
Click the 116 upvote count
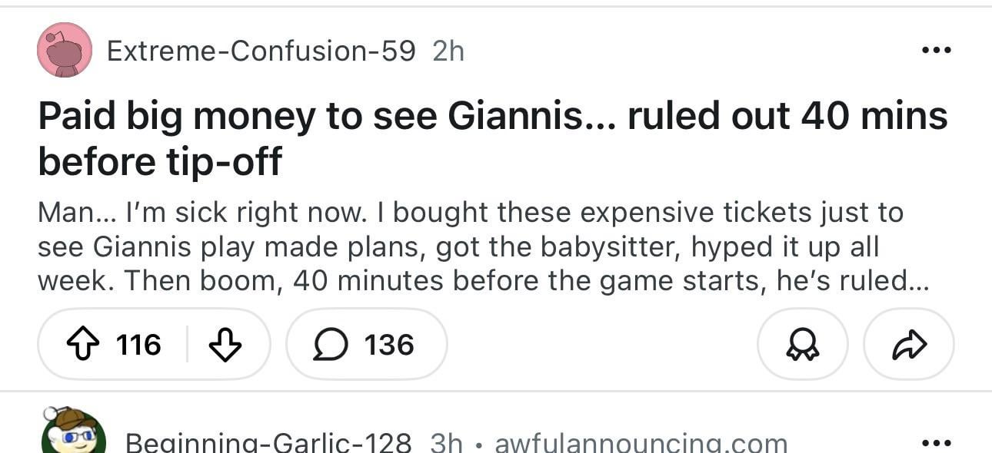(x=139, y=345)
